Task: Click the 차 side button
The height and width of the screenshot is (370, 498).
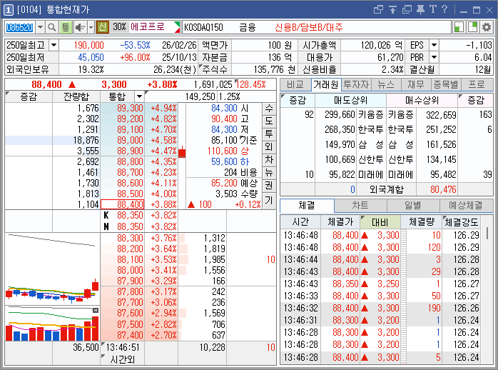Action: coord(269,159)
